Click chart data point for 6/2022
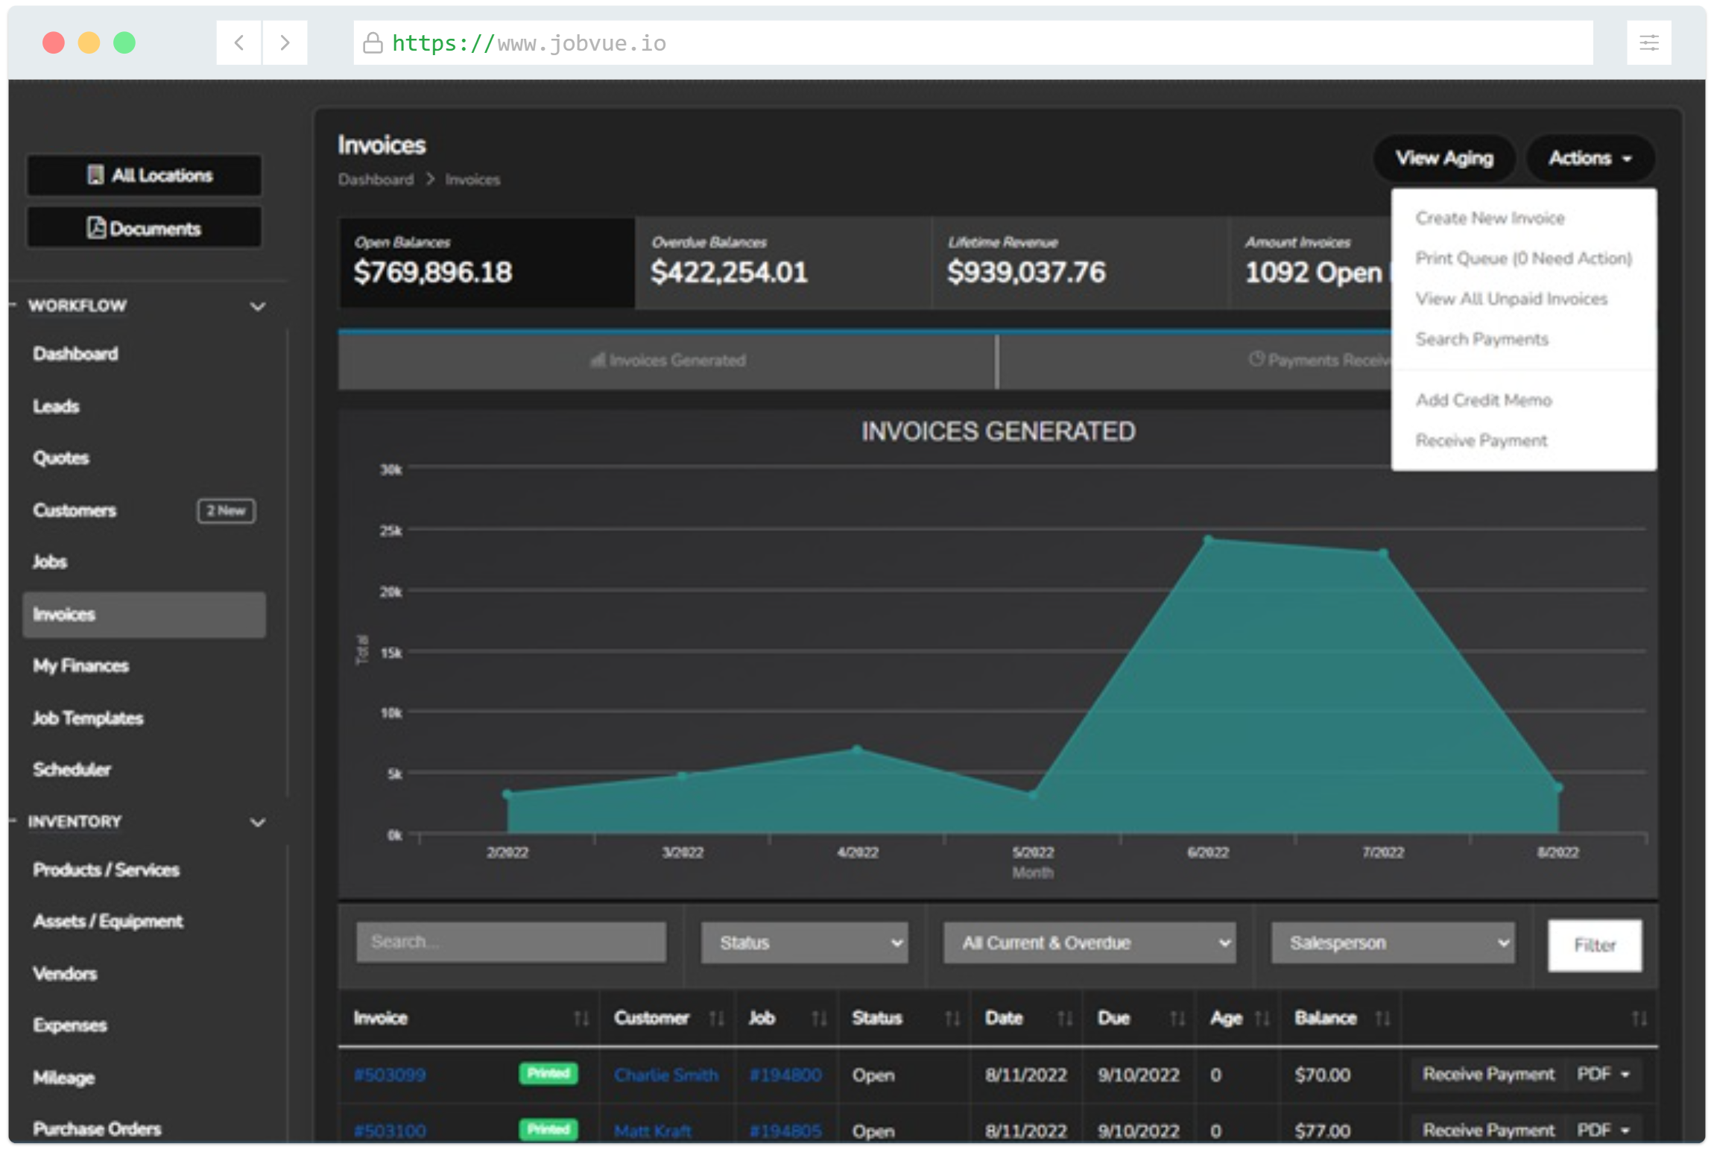The width and height of the screenshot is (1714, 1149). 1208,539
